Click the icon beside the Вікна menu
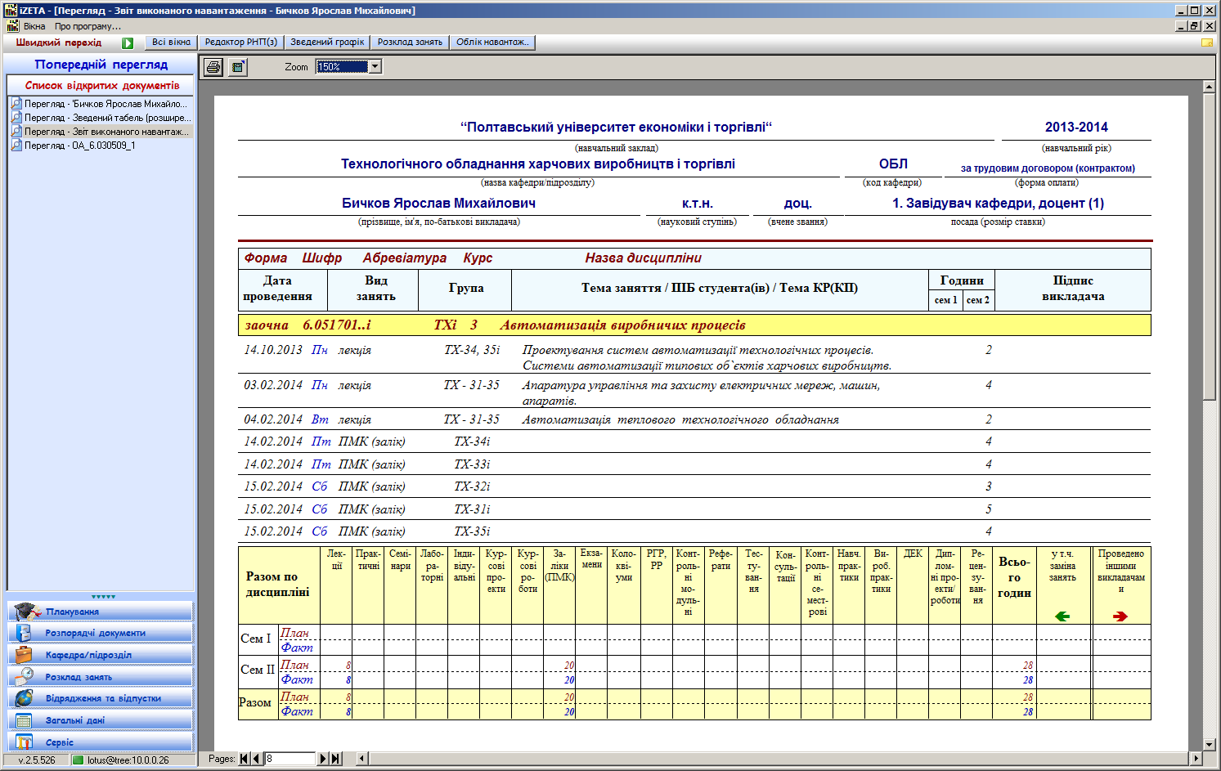Viewport: 1221px width, 771px height. pos(12,26)
